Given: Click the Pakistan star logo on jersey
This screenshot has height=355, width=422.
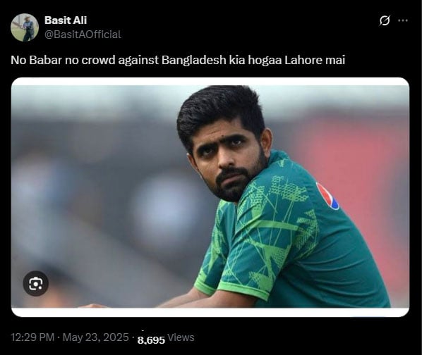Looking at the screenshot, I should (x=327, y=196).
